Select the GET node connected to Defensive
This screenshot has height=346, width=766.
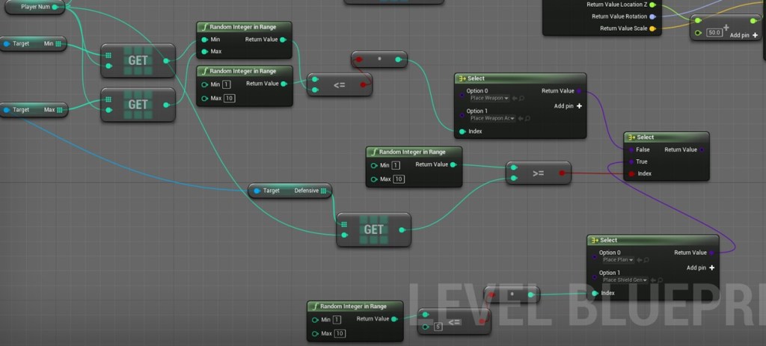(x=373, y=230)
